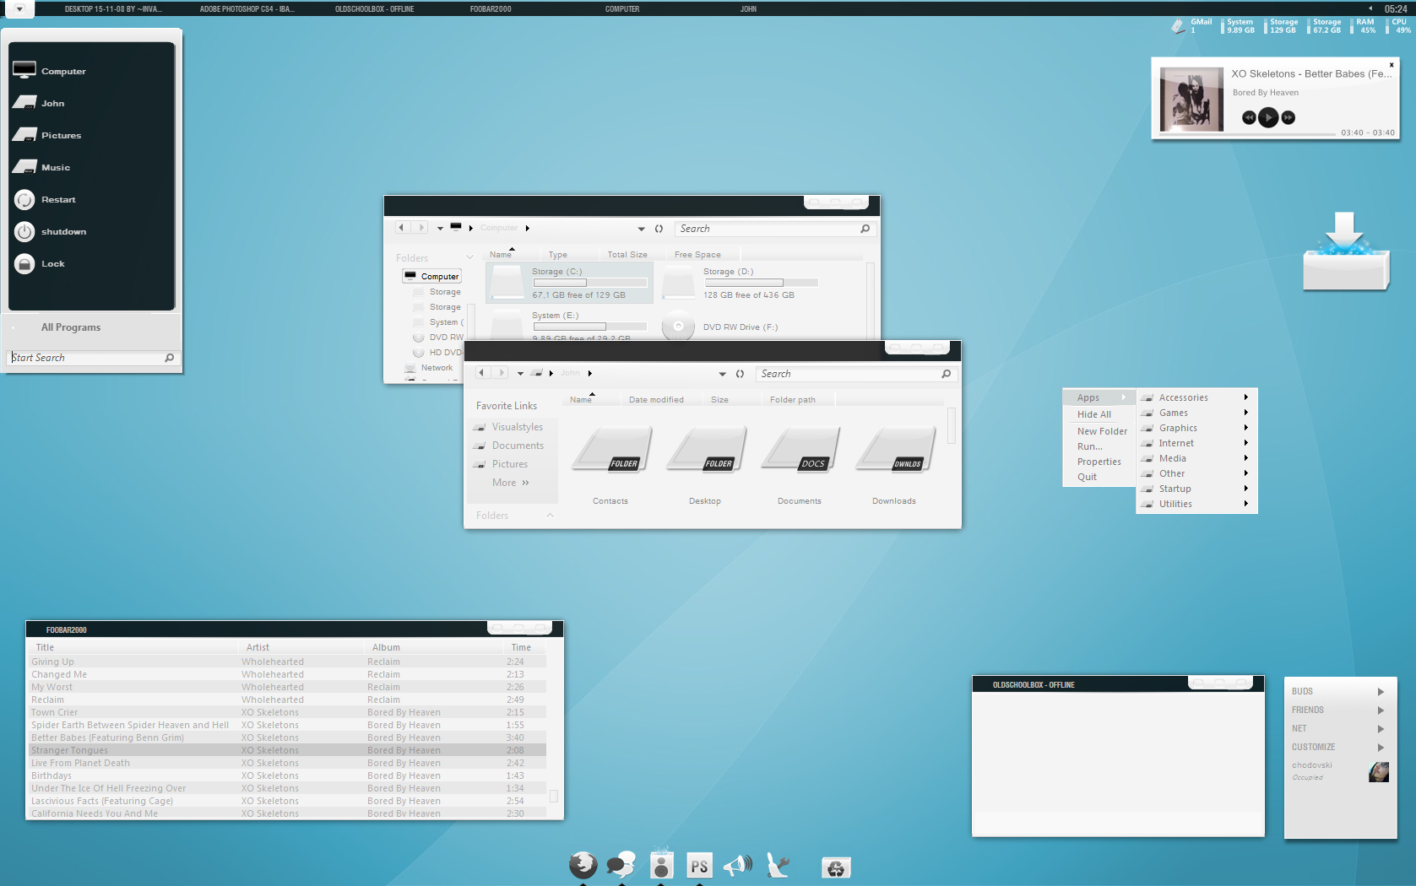The width and height of the screenshot is (1416, 886).
Task: Refresh the Computer explorer window
Action: coord(659,229)
